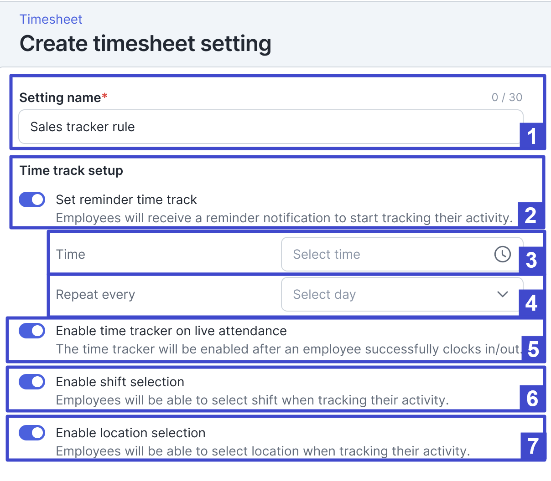
Task: Click the chevron on Select day field
Action: coord(503,294)
